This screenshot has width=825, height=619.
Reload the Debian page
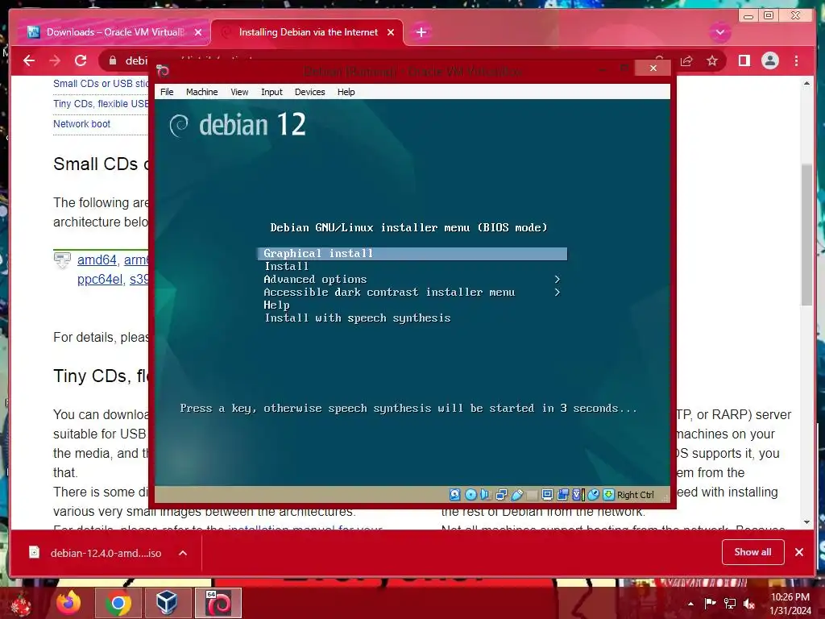click(81, 60)
